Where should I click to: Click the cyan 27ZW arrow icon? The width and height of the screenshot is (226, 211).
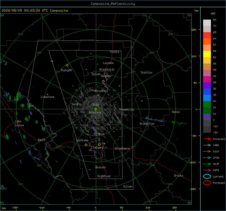(x=207, y=158)
